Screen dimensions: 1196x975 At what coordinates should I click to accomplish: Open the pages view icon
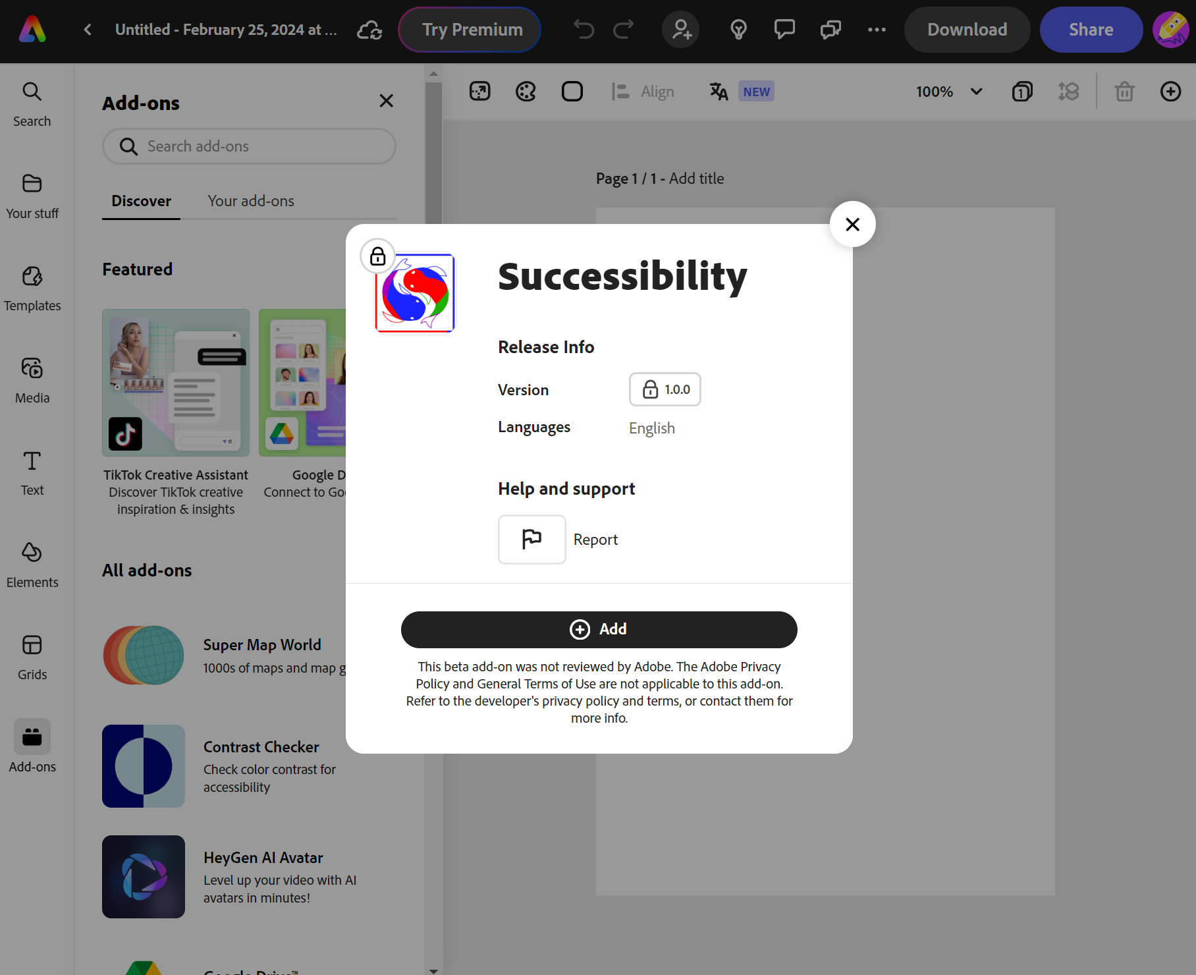pos(1022,92)
